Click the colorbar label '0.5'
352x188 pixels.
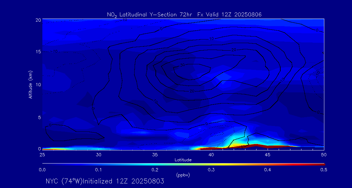coord(324,170)
